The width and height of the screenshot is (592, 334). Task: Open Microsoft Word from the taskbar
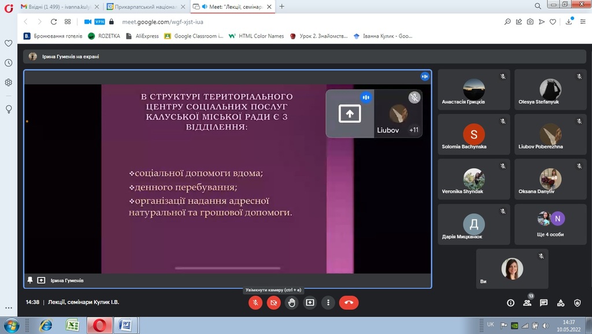tap(125, 325)
